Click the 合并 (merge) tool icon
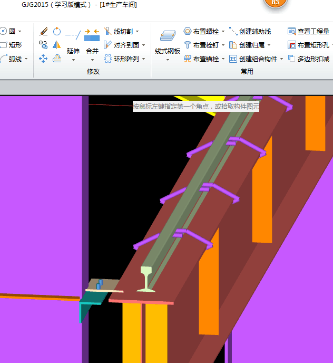Screen dimensions: 333x363 coord(92,35)
